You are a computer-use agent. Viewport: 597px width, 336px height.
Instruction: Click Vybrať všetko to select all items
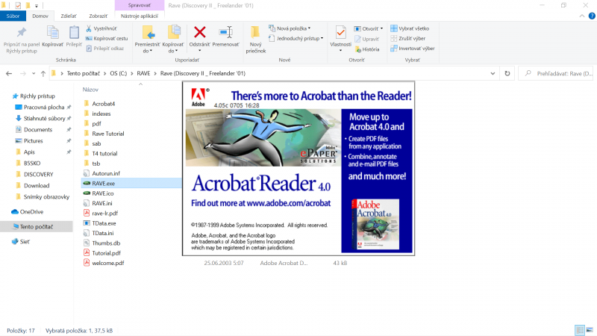pos(409,28)
